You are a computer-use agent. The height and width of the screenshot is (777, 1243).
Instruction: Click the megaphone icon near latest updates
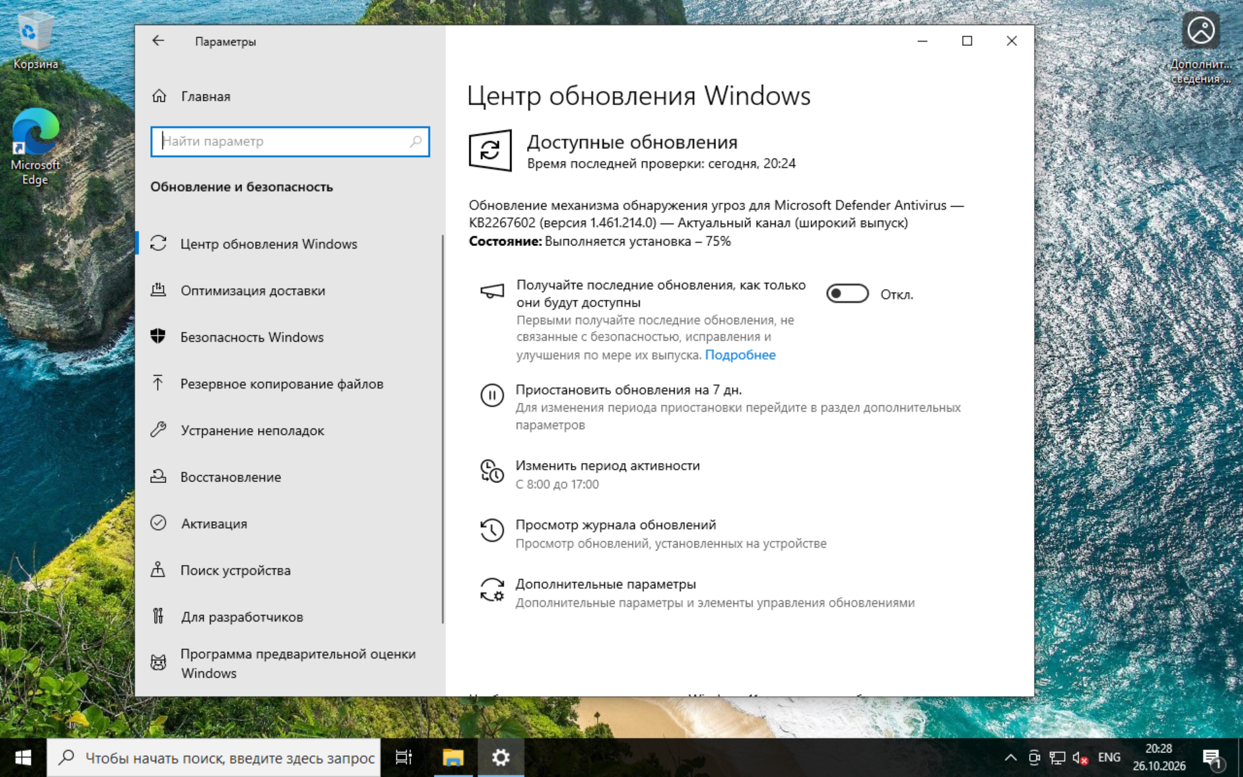(491, 291)
